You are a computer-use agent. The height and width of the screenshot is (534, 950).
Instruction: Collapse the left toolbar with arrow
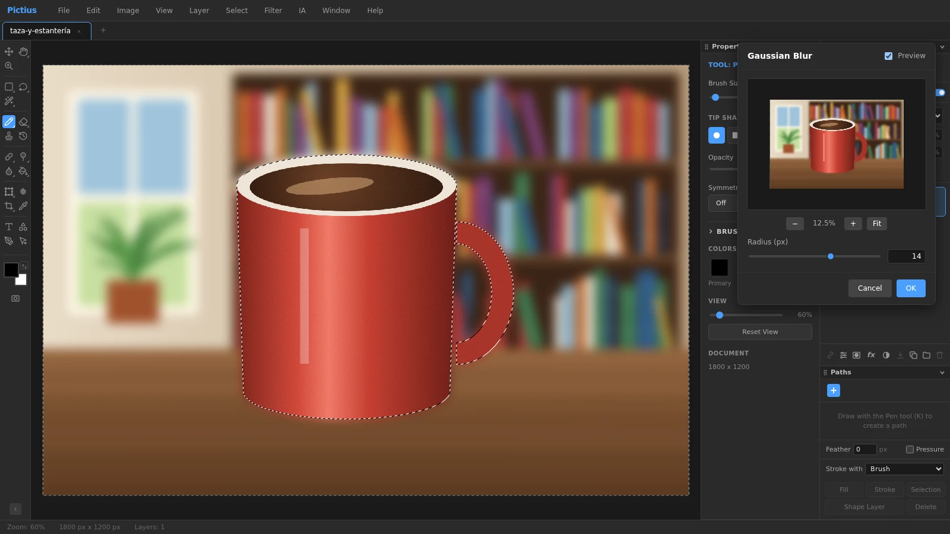tap(15, 509)
